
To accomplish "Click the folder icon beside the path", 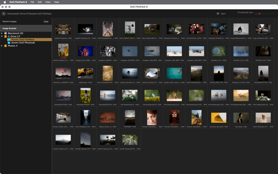I will point(4,14).
